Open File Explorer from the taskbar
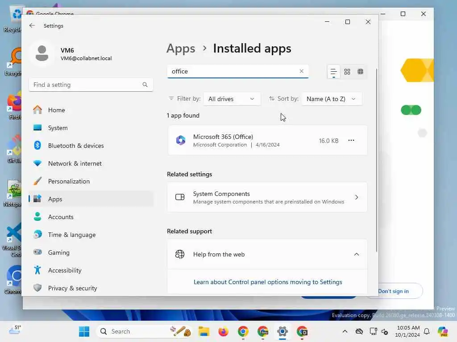The height and width of the screenshot is (342, 457). coord(204,331)
